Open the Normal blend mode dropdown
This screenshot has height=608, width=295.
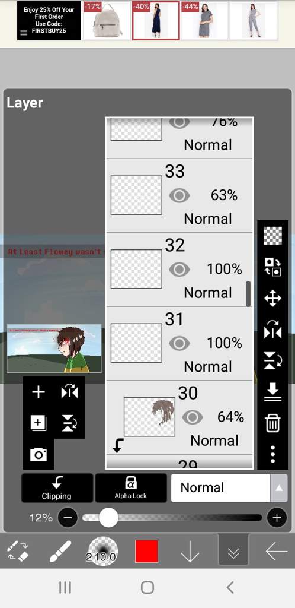click(x=220, y=488)
